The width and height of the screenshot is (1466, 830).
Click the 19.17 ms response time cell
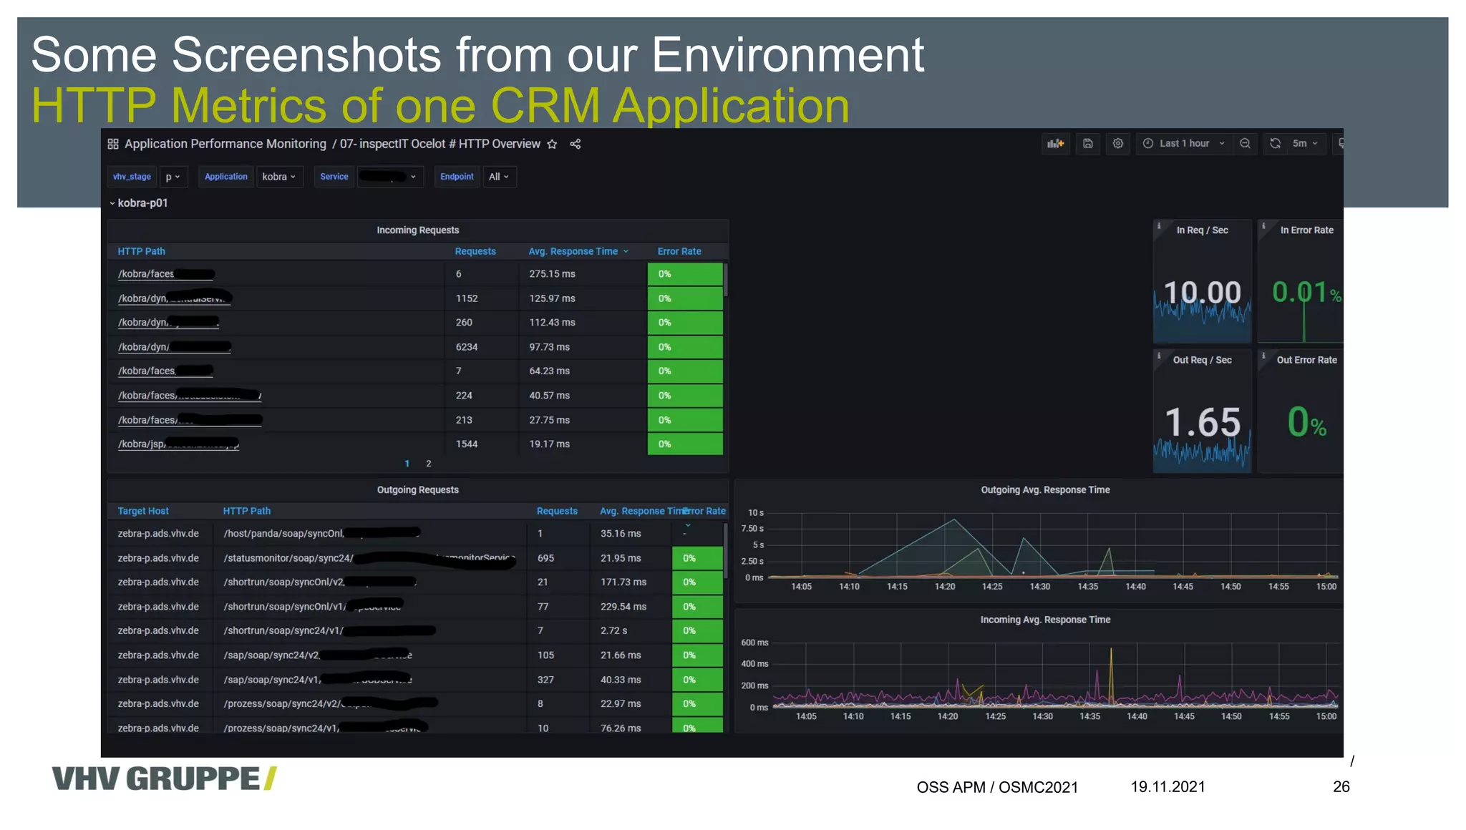pyautogui.click(x=549, y=444)
